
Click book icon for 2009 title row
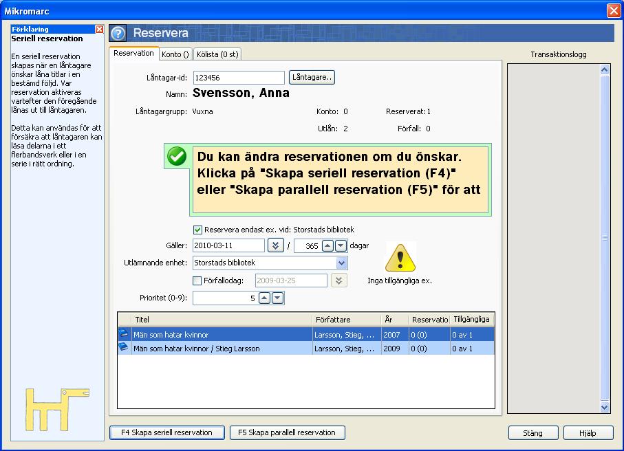(124, 347)
